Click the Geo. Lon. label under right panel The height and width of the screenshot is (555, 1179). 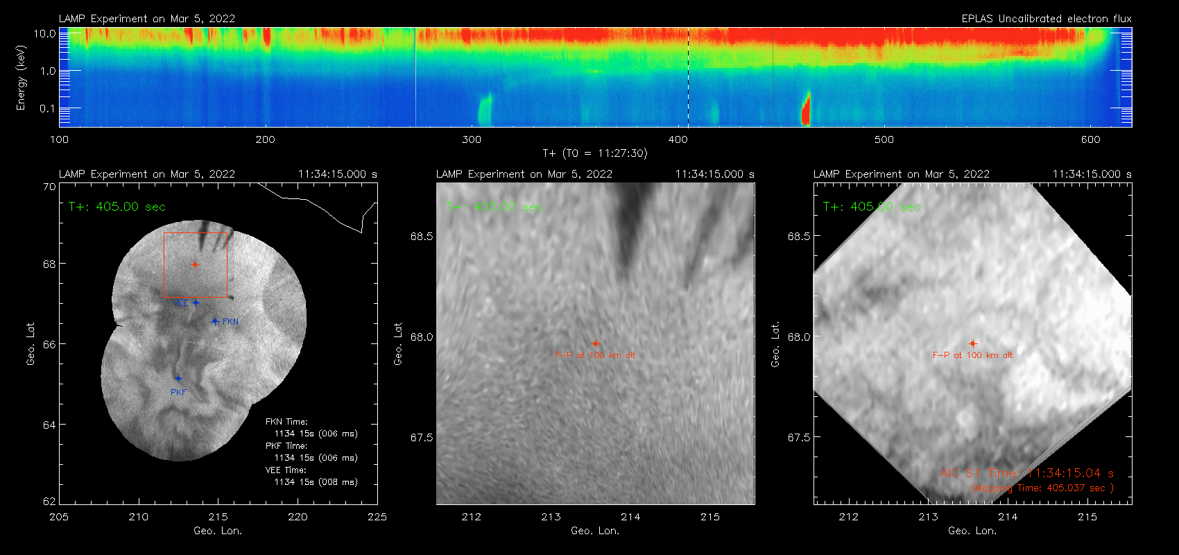pyautogui.click(x=972, y=531)
